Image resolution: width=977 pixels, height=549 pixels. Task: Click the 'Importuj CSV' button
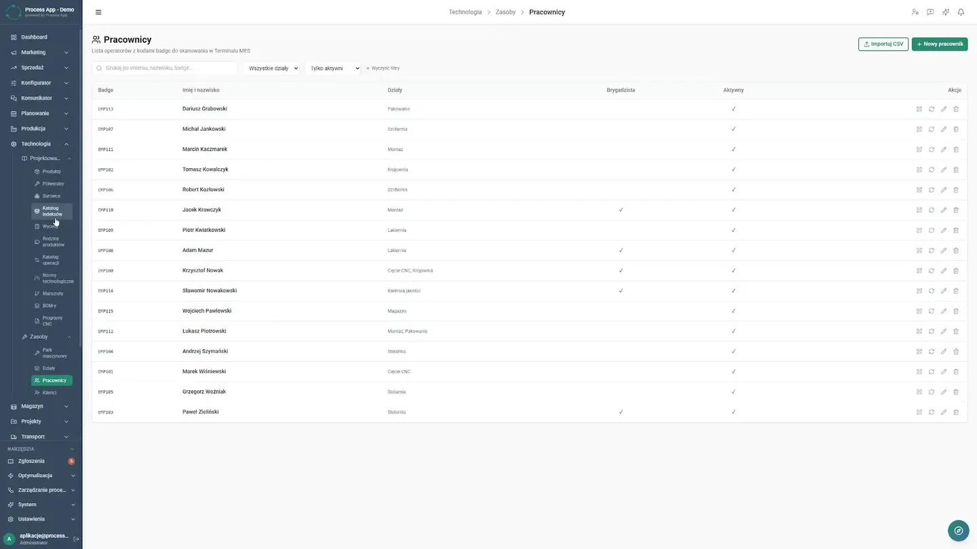883,44
